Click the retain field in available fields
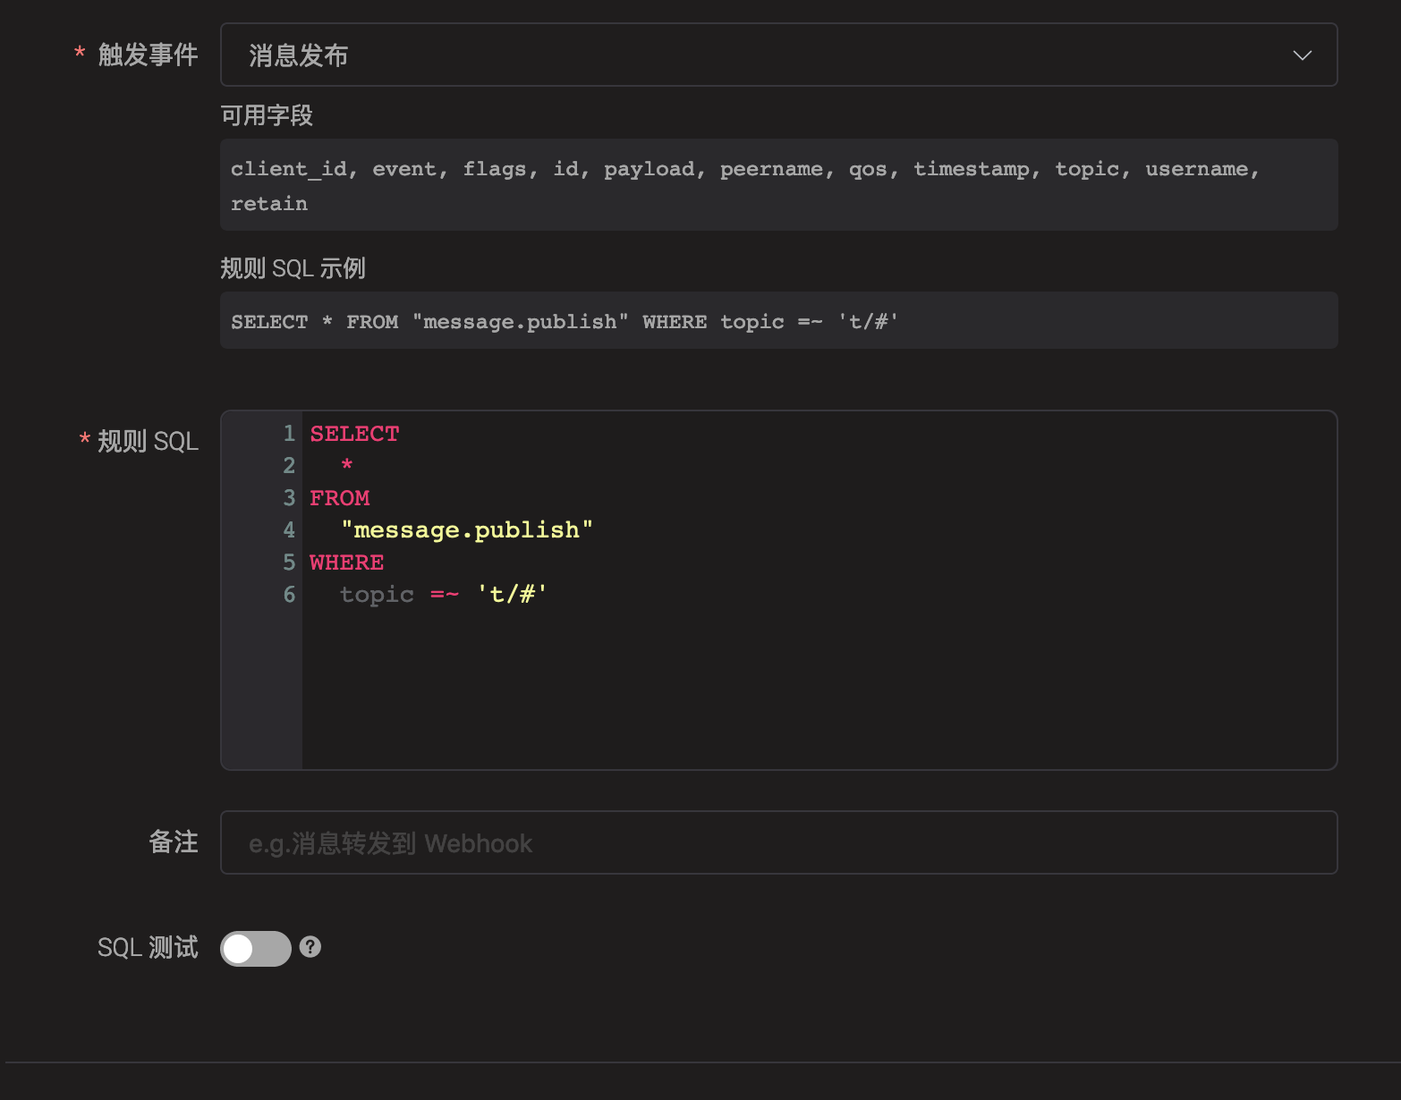Image resolution: width=1401 pixels, height=1100 pixels. point(268,204)
